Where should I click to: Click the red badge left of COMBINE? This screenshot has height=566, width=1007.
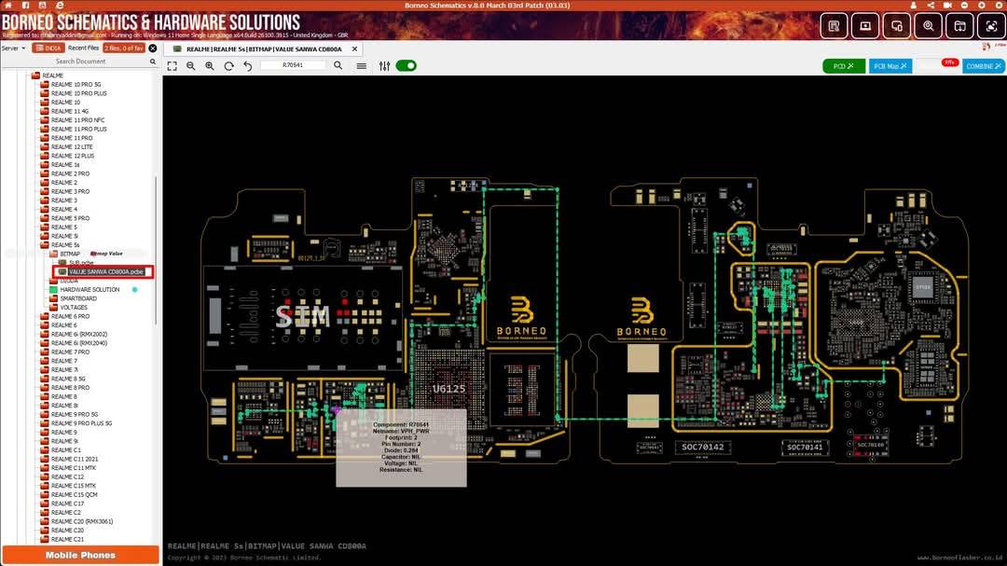pyautogui.click(x=949, y=62)
